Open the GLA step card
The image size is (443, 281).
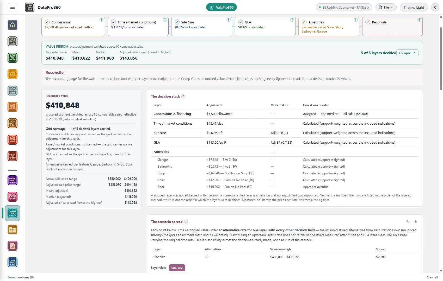tap(265, 27)
